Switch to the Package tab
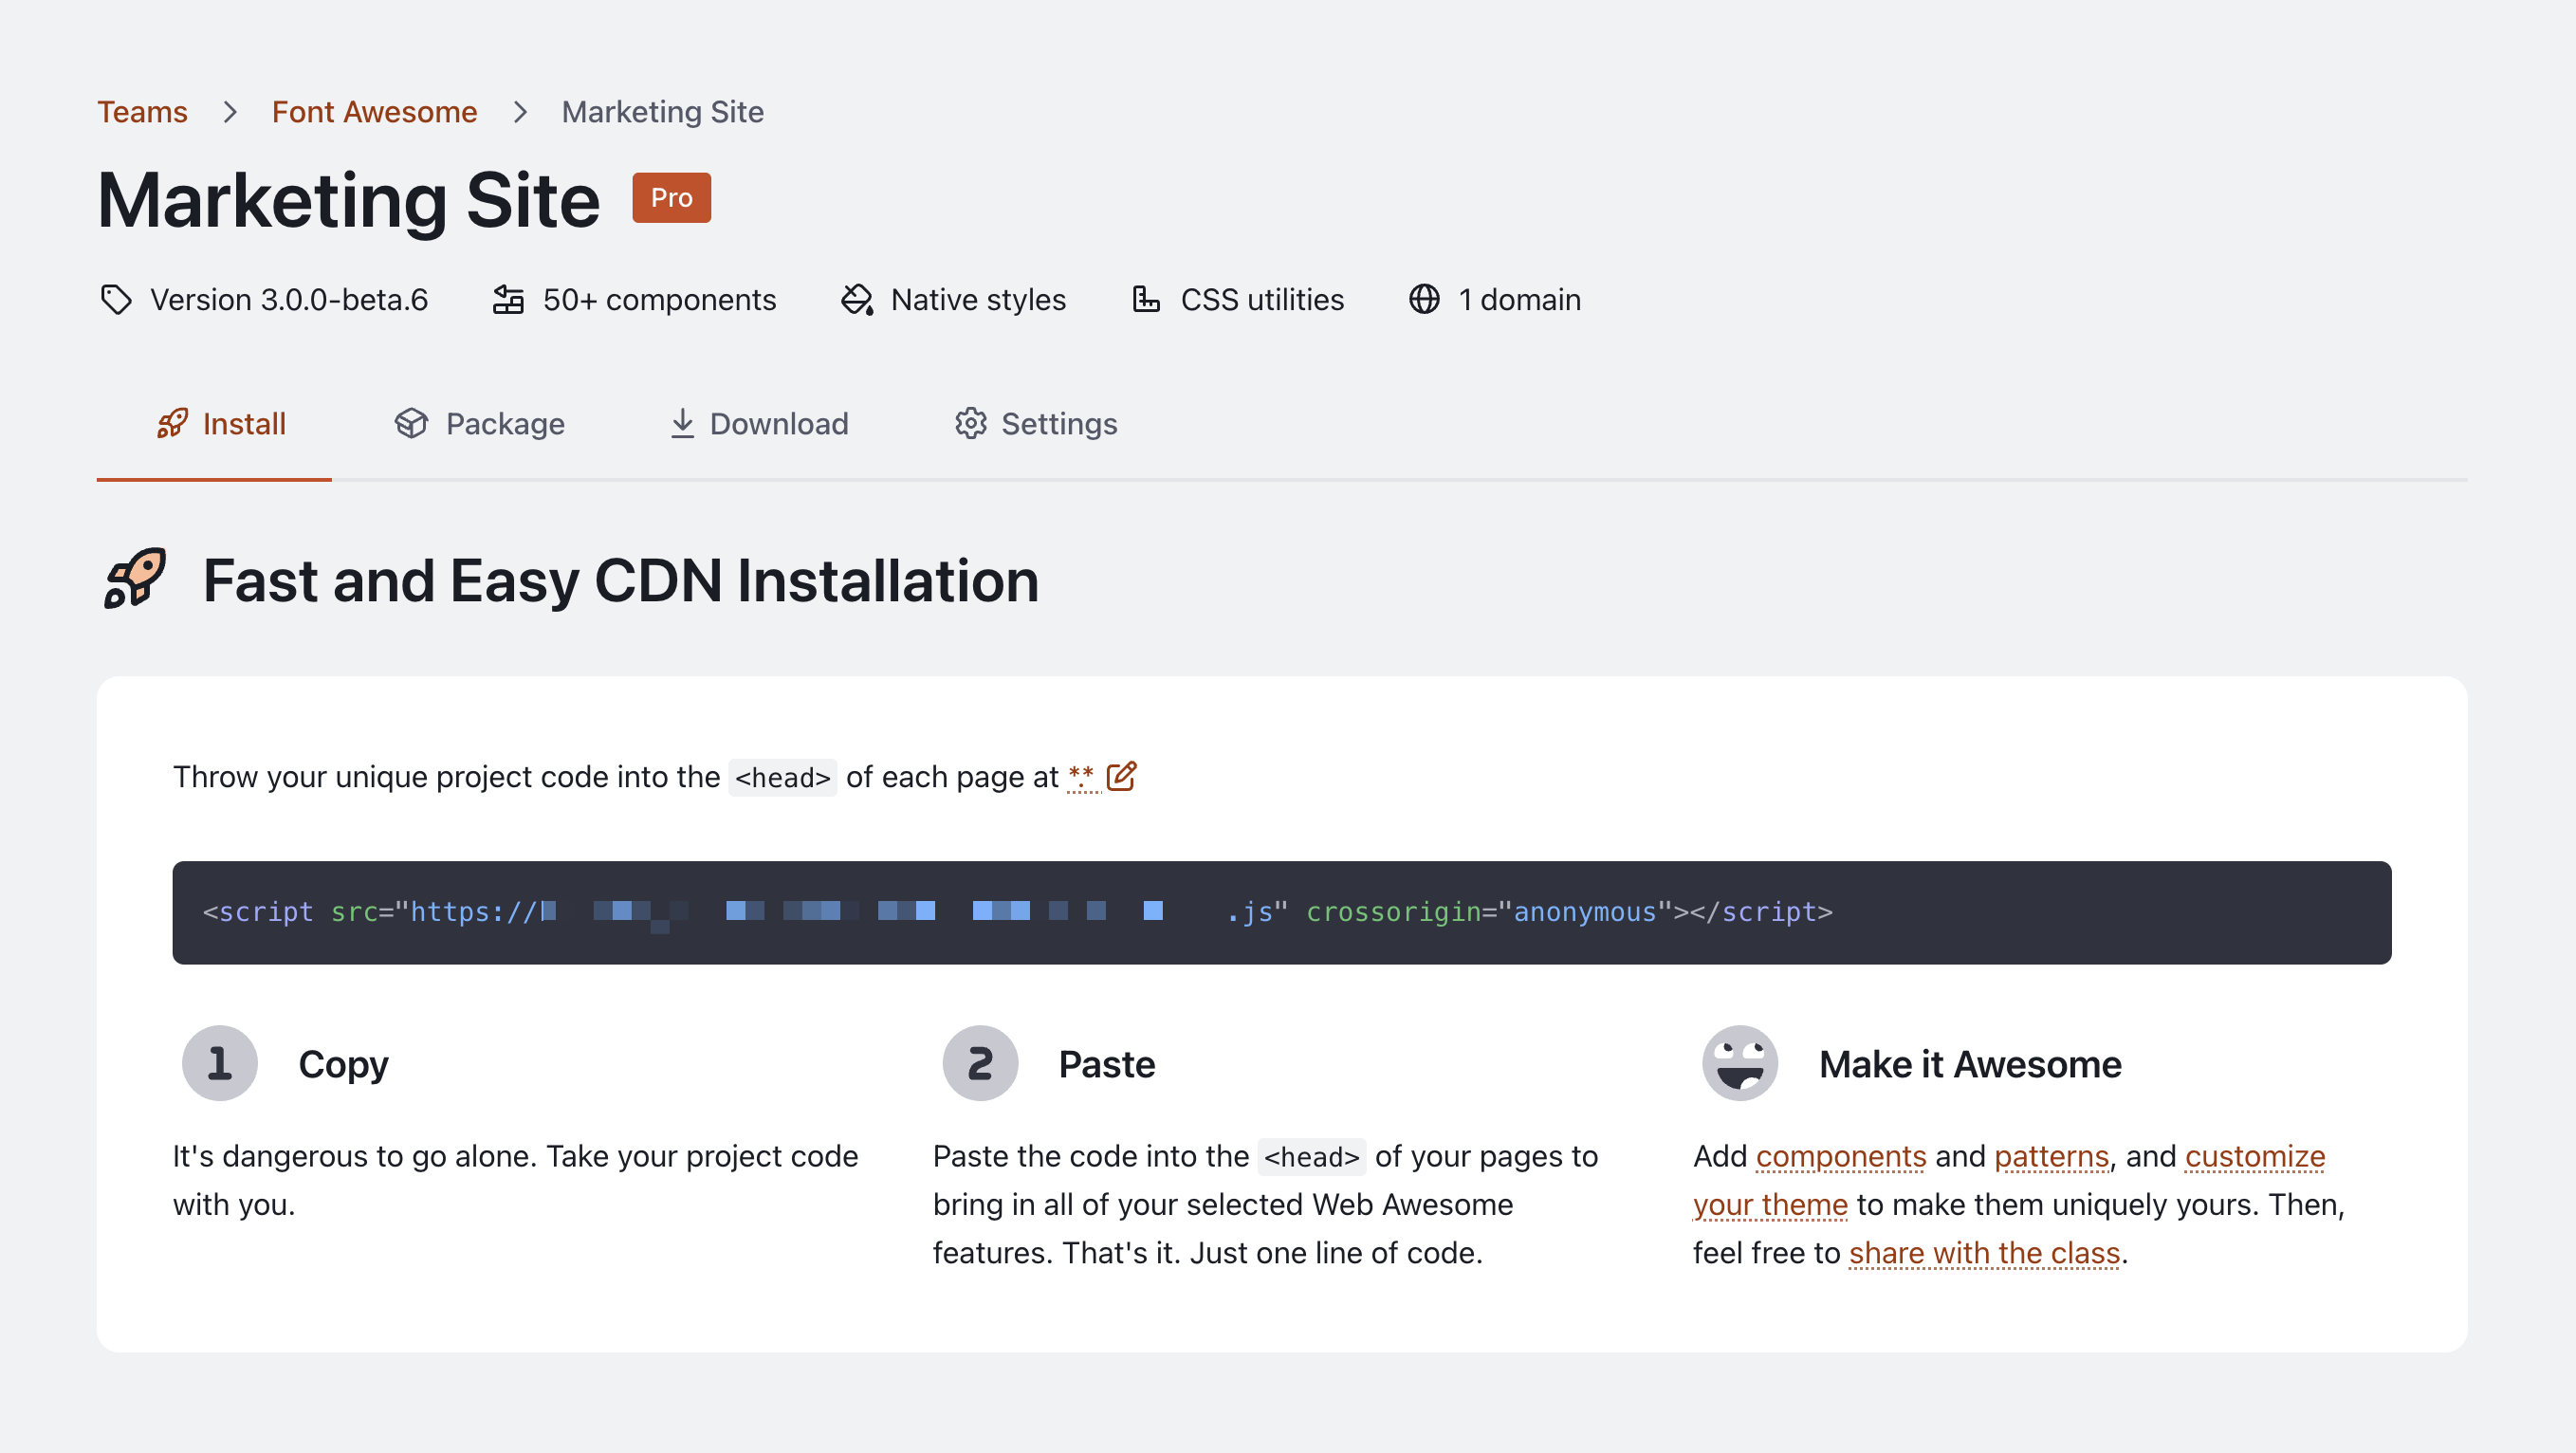The height and width of the screenshot is (1453, 2576). (479, 424)
